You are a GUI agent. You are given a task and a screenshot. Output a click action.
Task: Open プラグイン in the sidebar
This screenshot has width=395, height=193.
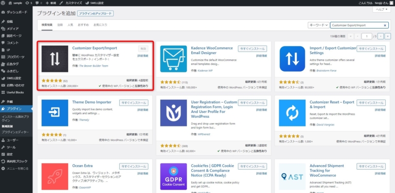16,109
